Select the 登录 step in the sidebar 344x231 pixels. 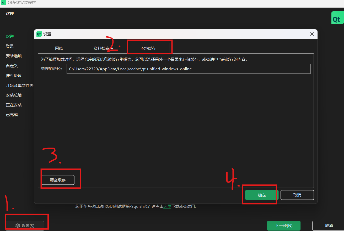click(x=10, y=46)
